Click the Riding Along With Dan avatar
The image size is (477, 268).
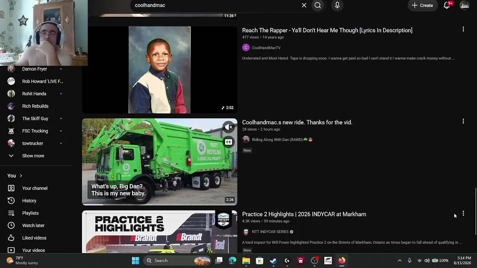[246, 139]
